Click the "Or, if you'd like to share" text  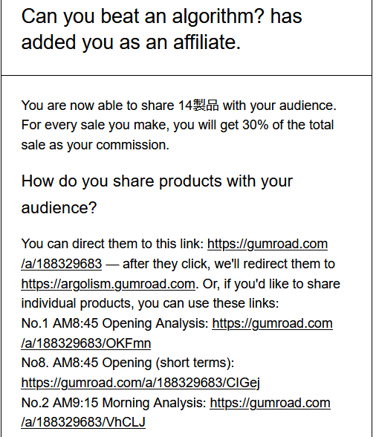coord(271,284)
